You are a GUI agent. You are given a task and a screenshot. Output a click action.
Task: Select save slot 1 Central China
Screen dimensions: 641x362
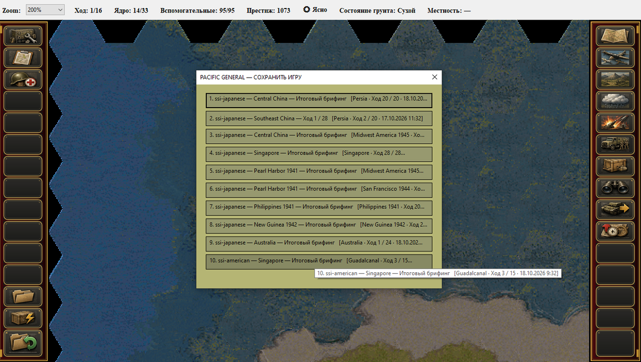319,100
